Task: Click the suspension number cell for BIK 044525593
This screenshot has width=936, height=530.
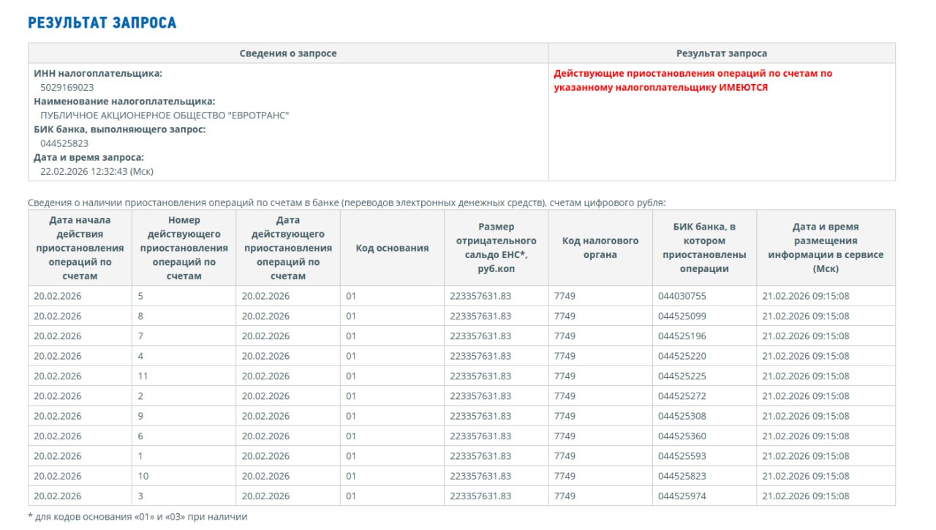Action: coord(140,456)
